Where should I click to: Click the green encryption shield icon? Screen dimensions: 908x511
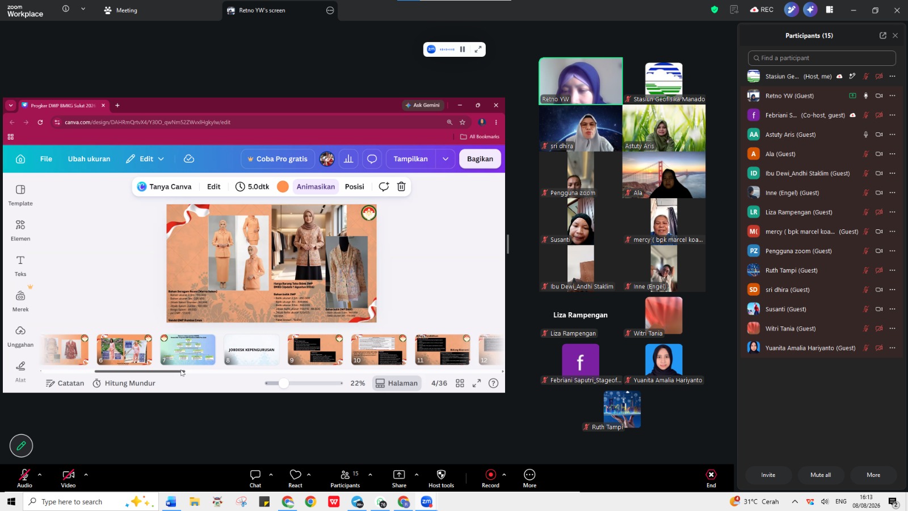click(714, 10)
